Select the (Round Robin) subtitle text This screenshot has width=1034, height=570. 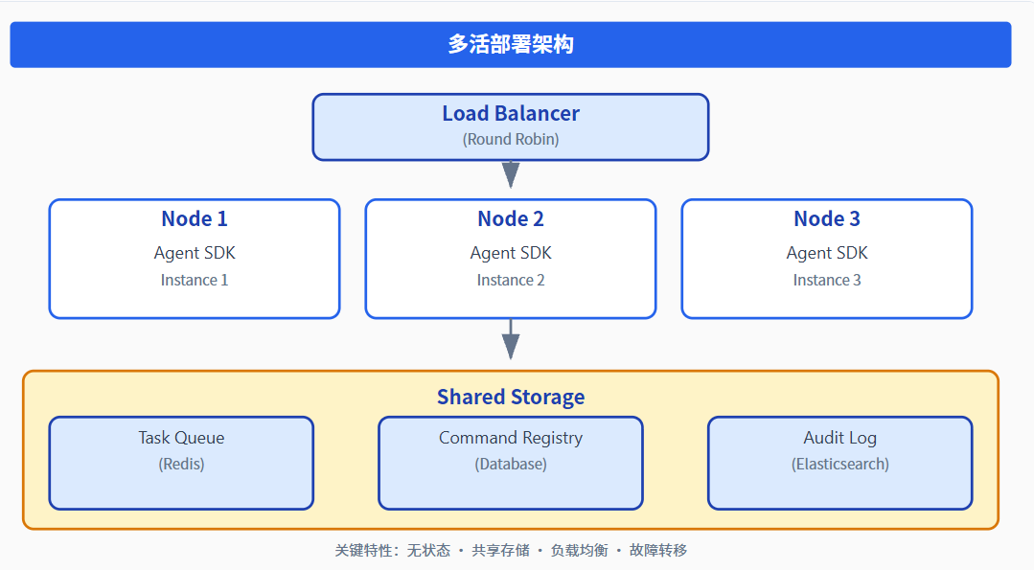click(511, 139)
